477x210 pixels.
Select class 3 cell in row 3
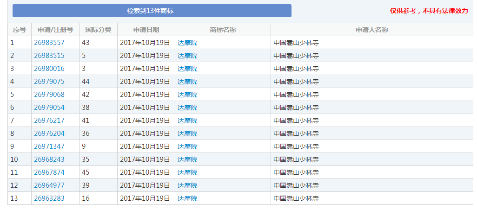pyautogui.click(x=98, y=69)
